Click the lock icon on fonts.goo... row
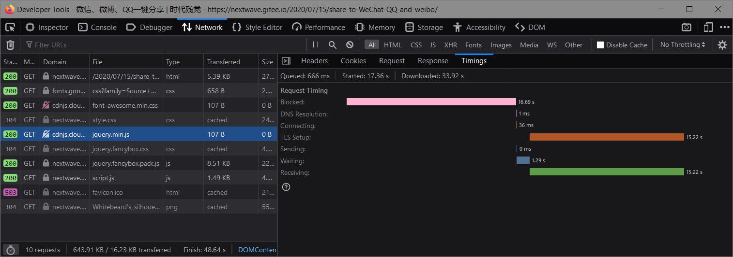This screenshot has height=257, width=733. (46, 91)
